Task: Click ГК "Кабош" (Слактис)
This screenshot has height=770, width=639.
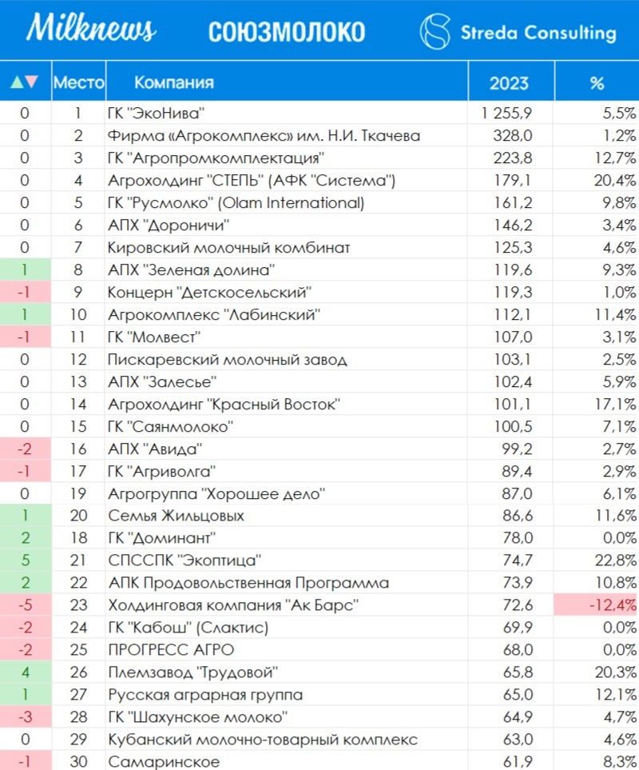Action: [x=189, y=628]
